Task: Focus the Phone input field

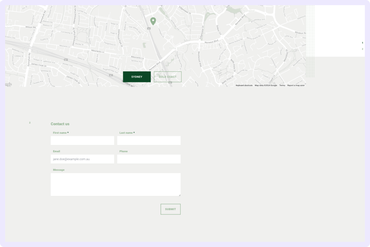Action: click(x=149, y=159)
